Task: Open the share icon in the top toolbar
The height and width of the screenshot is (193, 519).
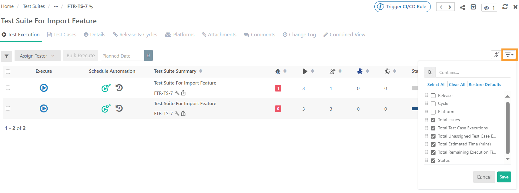Action: [463, 7]
